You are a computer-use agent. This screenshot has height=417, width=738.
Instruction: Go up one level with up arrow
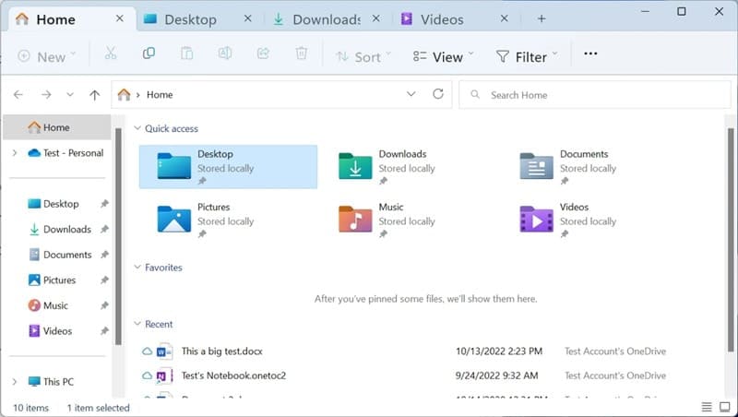pyautogui.click(x=95, y=95)
